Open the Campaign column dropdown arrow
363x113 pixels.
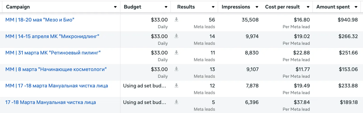115,7
